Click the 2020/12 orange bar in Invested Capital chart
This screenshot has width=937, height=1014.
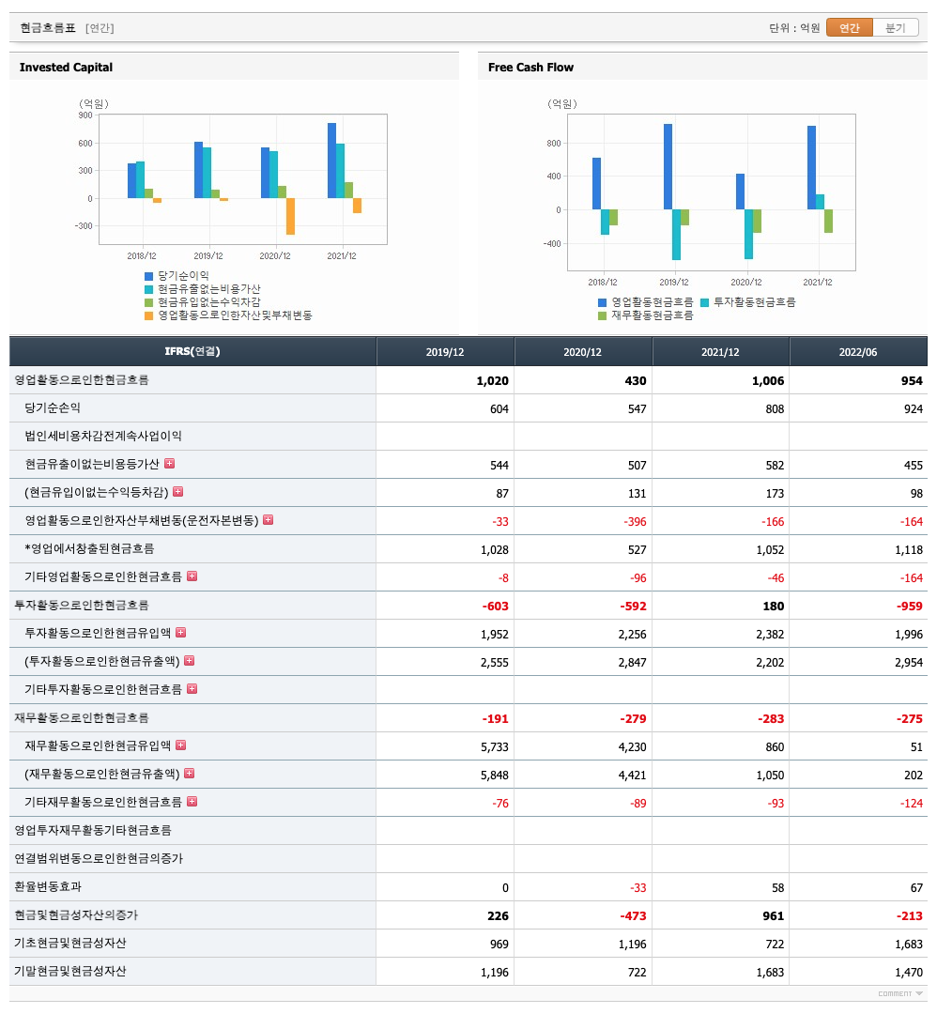tap(290, 216)
